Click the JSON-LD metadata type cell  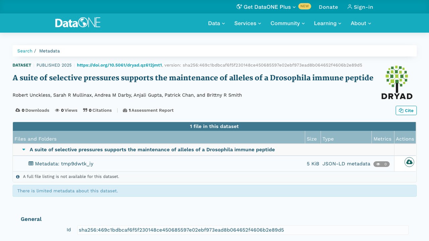[346, 164]
